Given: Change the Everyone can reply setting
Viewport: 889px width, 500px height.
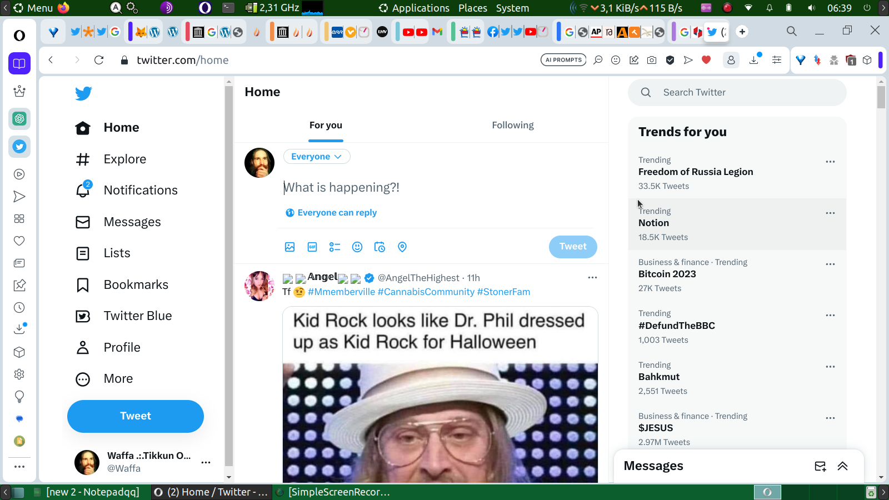Looking at the screenshot, I should click(x=331, y=213).
